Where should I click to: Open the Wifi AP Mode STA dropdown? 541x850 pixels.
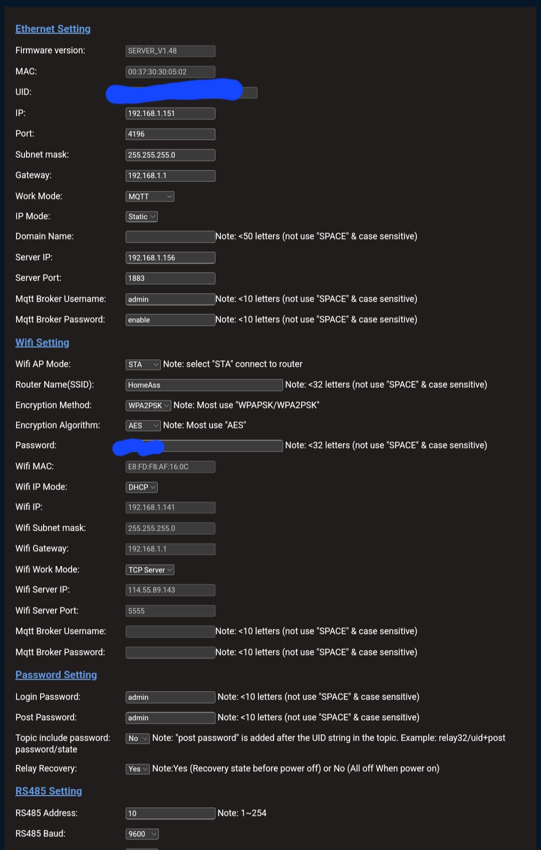(x=143, y=364)
